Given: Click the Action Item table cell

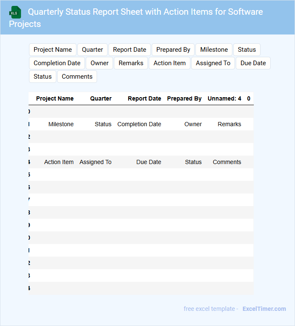Looking at the screenshot, I should point(59,162).
